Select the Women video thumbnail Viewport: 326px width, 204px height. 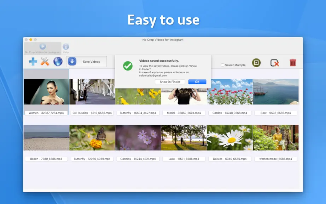click(x=46, y=92)
